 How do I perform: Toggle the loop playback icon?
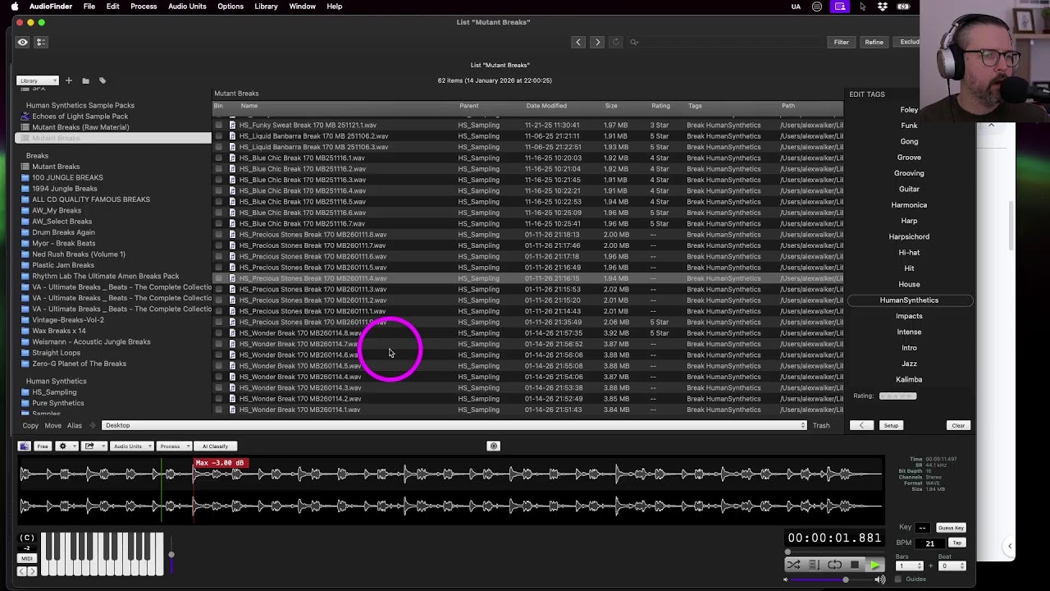(834, 565)
